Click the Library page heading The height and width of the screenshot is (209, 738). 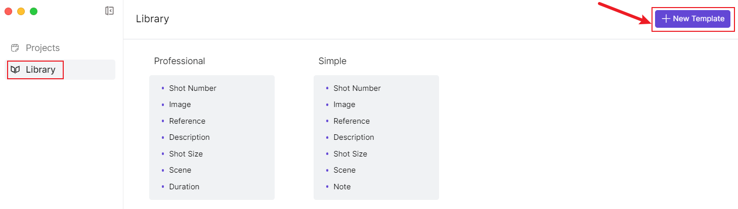click(152, 19)
